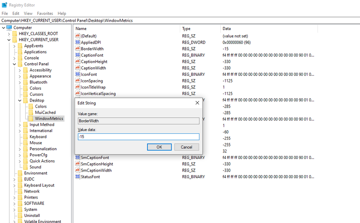
Task: Close the Edit String dialog with X
Action: coord(197,103)
